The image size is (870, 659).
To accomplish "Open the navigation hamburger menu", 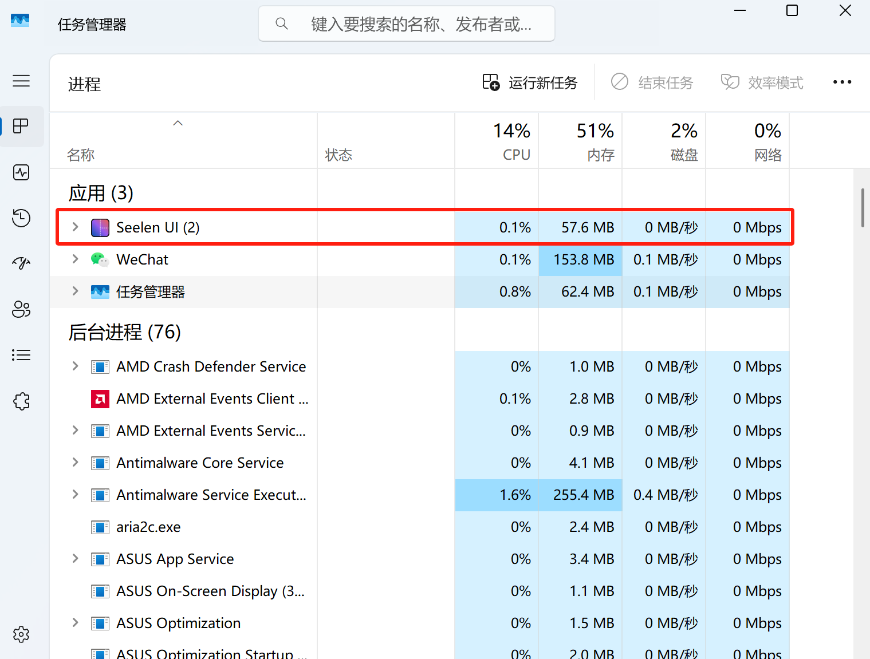I will click(x=21, y=81).
